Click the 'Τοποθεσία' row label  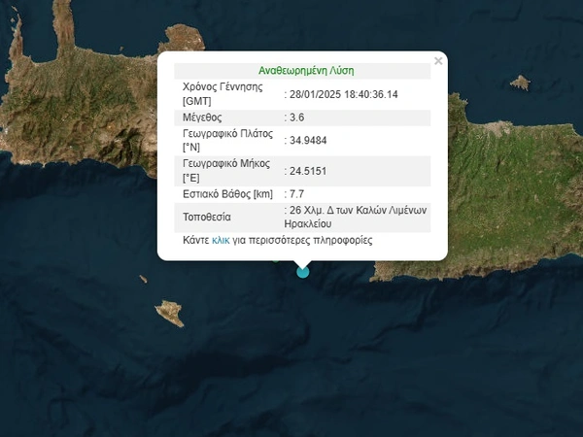pos(209,217)
